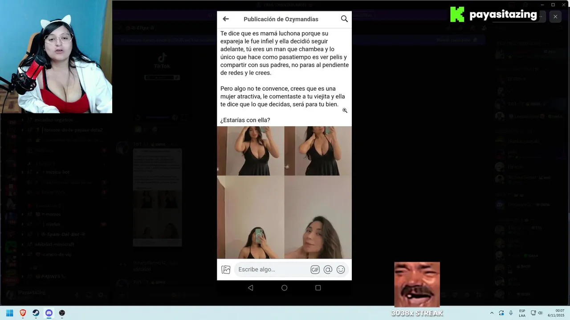Click the green Kick logo overlay
Viewport: 570px width, 320px height.
pos(457,14)
